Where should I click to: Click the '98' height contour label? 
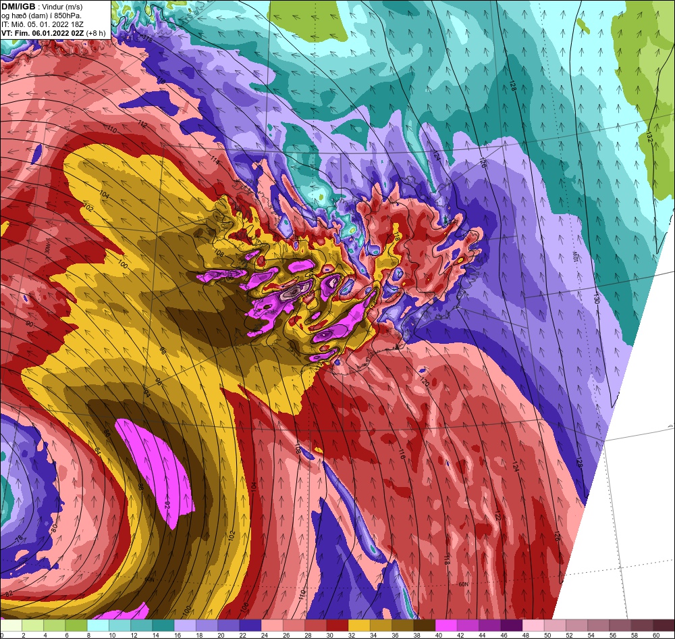click(x=163, y=351)
